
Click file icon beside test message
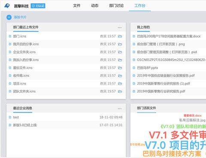pos(10,117)
